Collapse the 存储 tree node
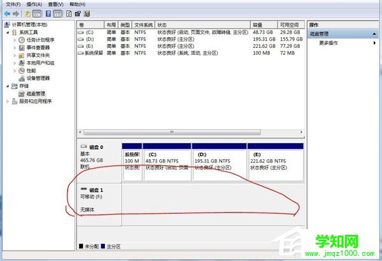Image resolution: width=382 pixels, height=261 pixels. pos(8,86)
